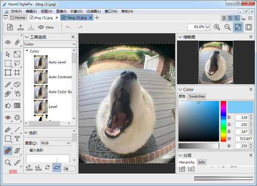Click the zoom out magnifier
This screenshot has height=186, width=257.
[227, 27]
